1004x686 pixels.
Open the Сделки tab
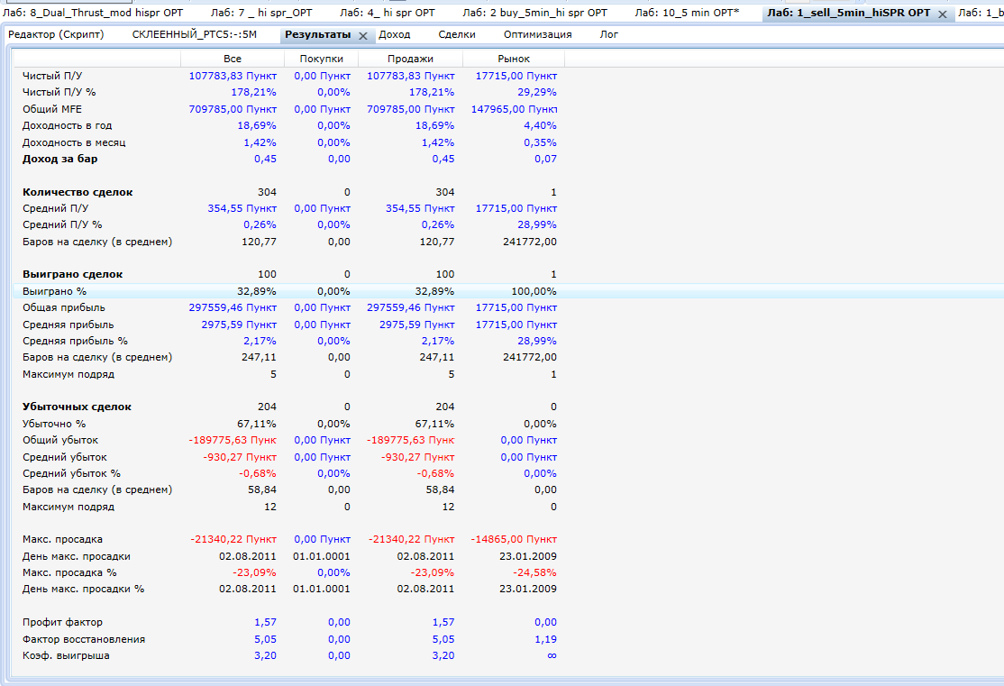[x=457, y=34]
